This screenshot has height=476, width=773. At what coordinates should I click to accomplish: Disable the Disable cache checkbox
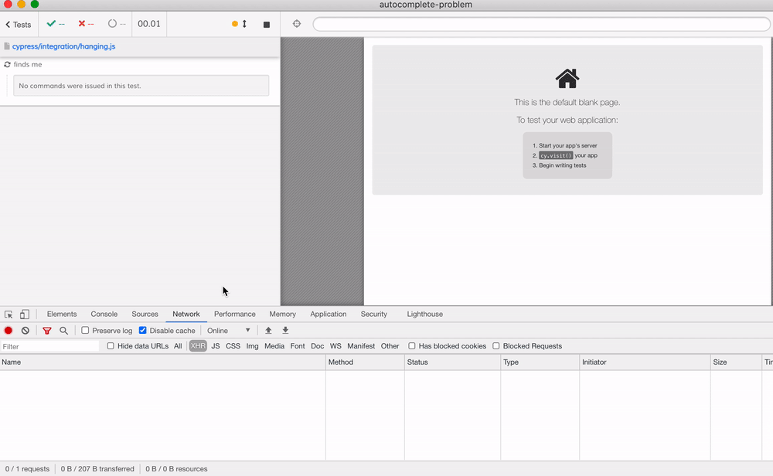(x=142, y=330)
